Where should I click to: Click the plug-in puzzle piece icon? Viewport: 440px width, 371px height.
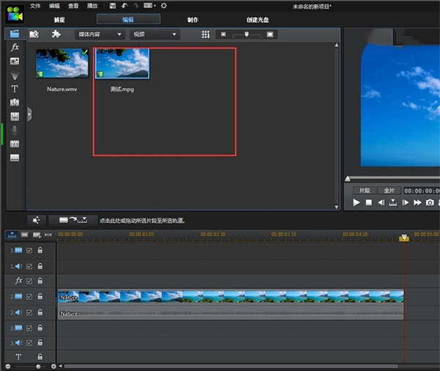pos(56,34)
